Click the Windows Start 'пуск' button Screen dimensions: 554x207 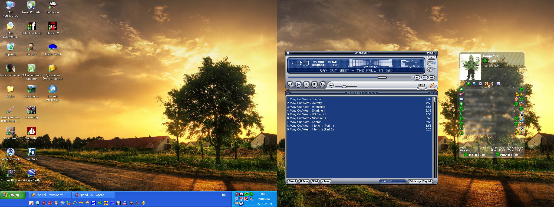click(12, 195)
